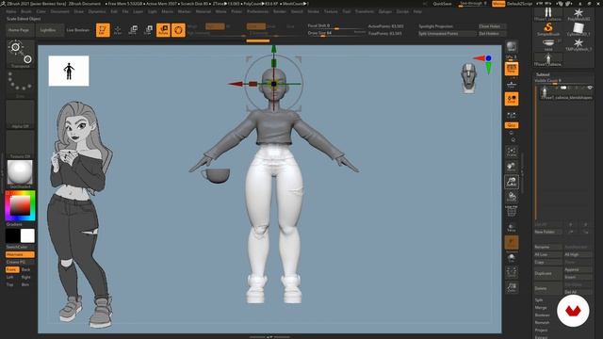
Task: Expand the Merge section
Action: click(540, 308)
